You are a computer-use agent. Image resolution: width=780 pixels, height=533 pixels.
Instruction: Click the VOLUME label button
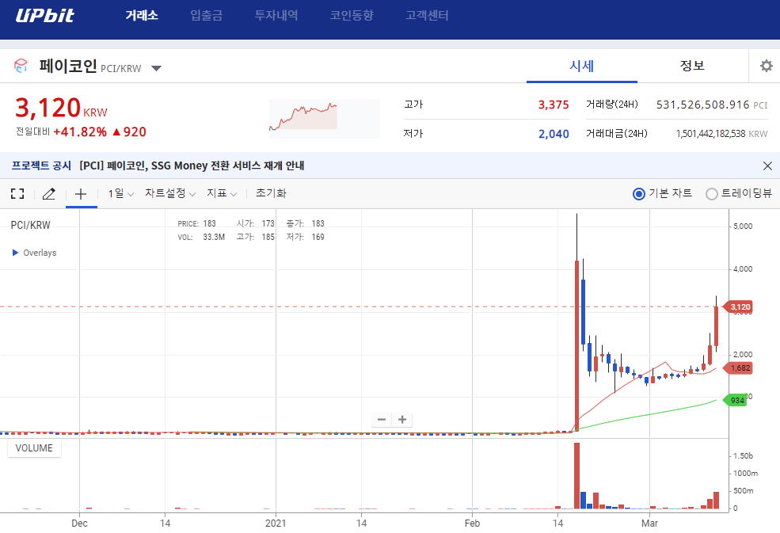click(34, 448)
